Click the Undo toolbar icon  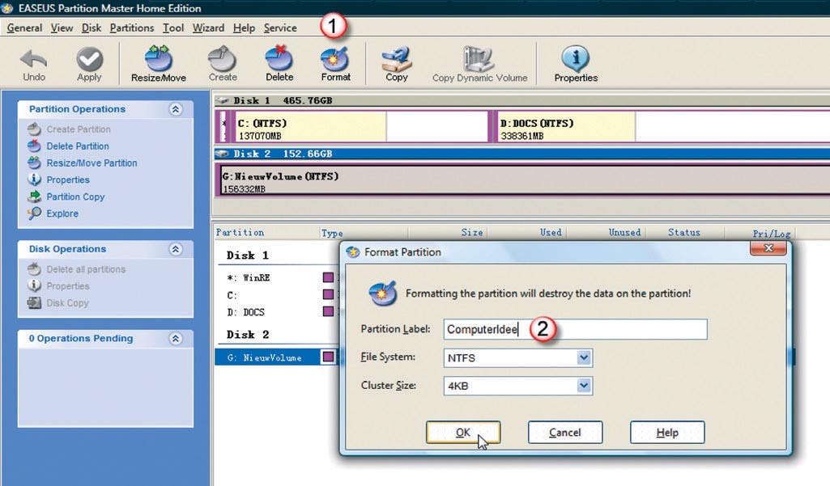[33, 59]
